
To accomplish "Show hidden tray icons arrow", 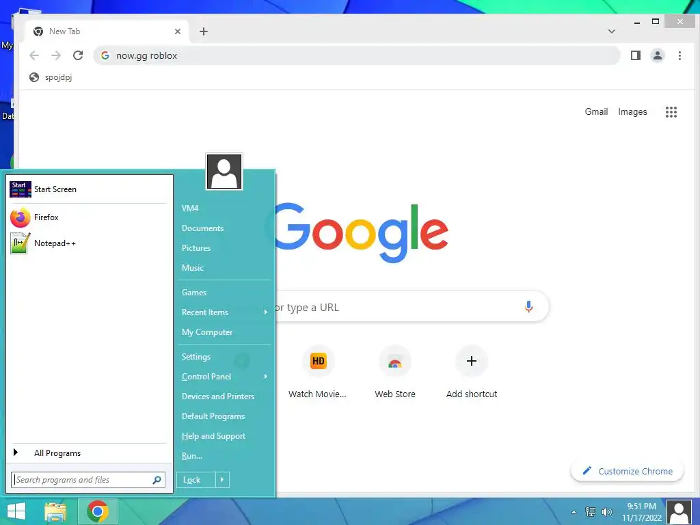I will tap(574, 512).
